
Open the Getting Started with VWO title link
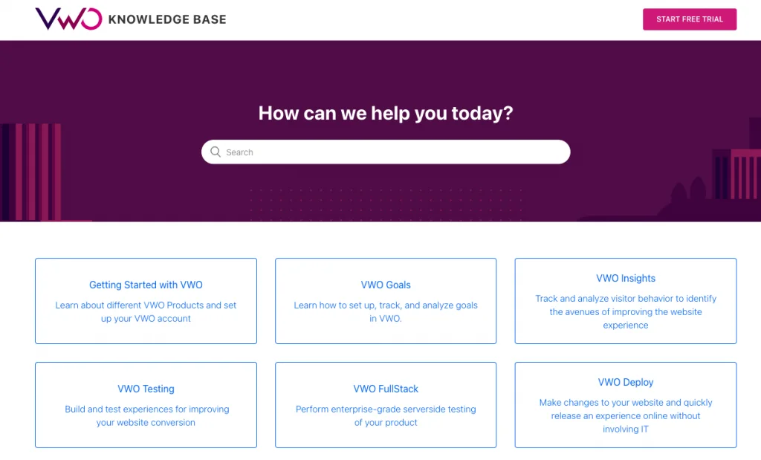(146, 285)
